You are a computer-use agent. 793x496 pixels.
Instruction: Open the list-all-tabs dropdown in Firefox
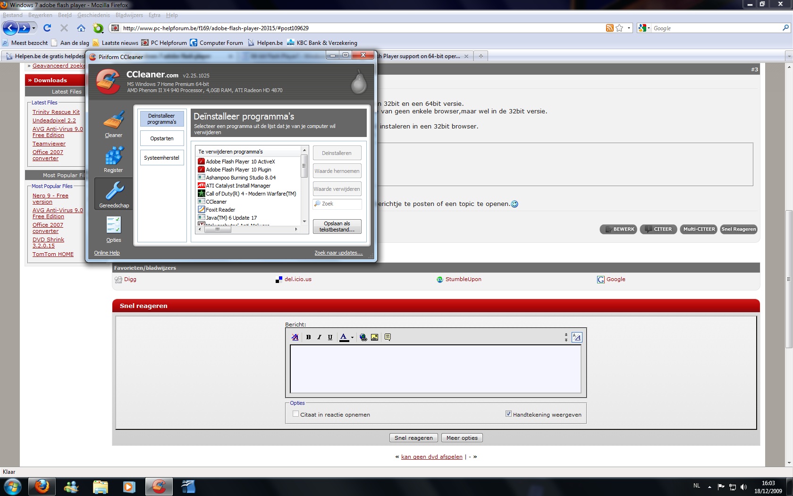[789, 56]
